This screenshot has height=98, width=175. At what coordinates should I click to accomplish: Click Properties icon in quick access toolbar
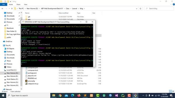(5, 1)
